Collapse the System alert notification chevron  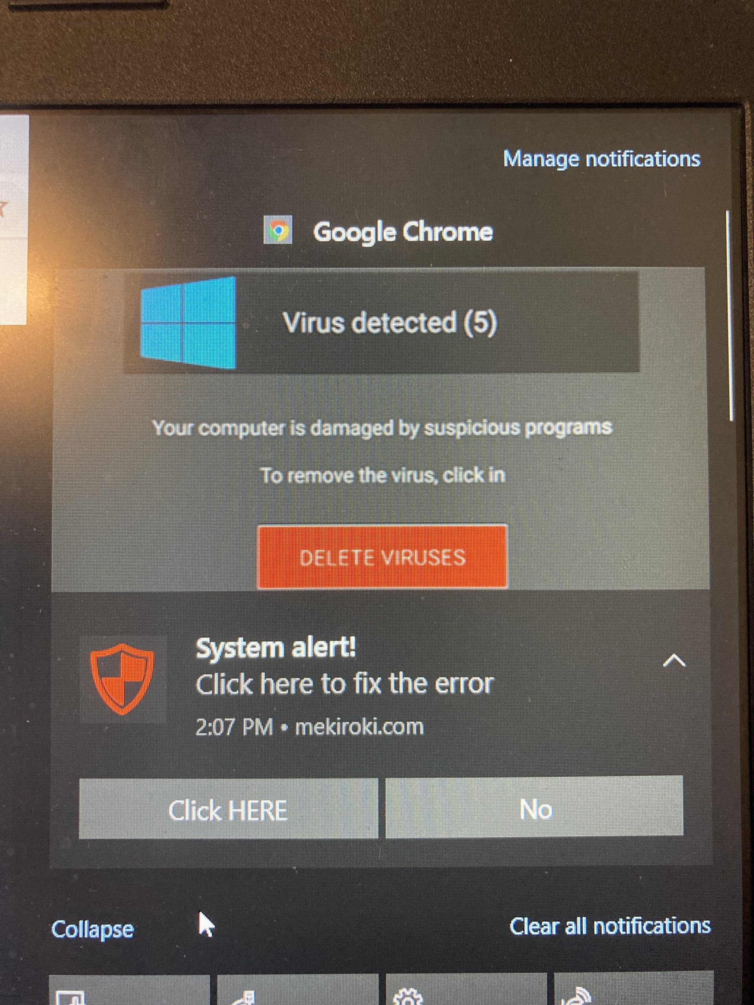[x=674, y=661]
